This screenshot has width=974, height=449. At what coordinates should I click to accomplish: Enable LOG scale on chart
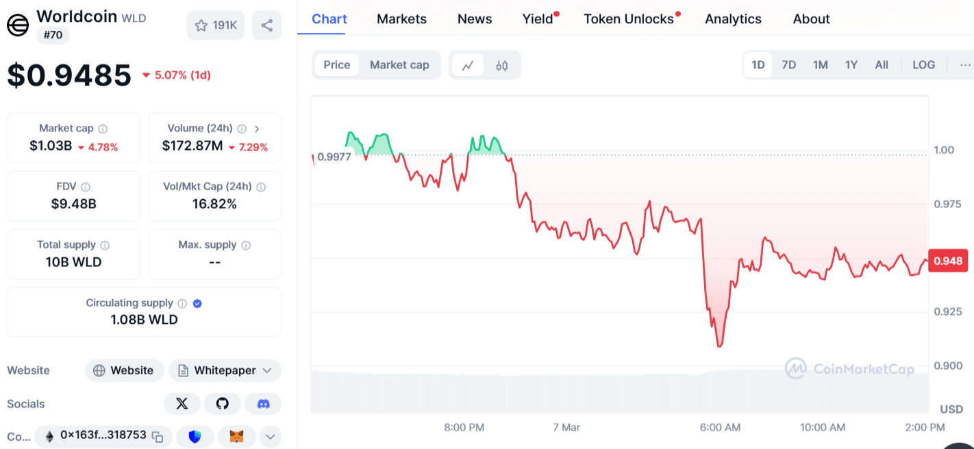click(x=923, y=65)
